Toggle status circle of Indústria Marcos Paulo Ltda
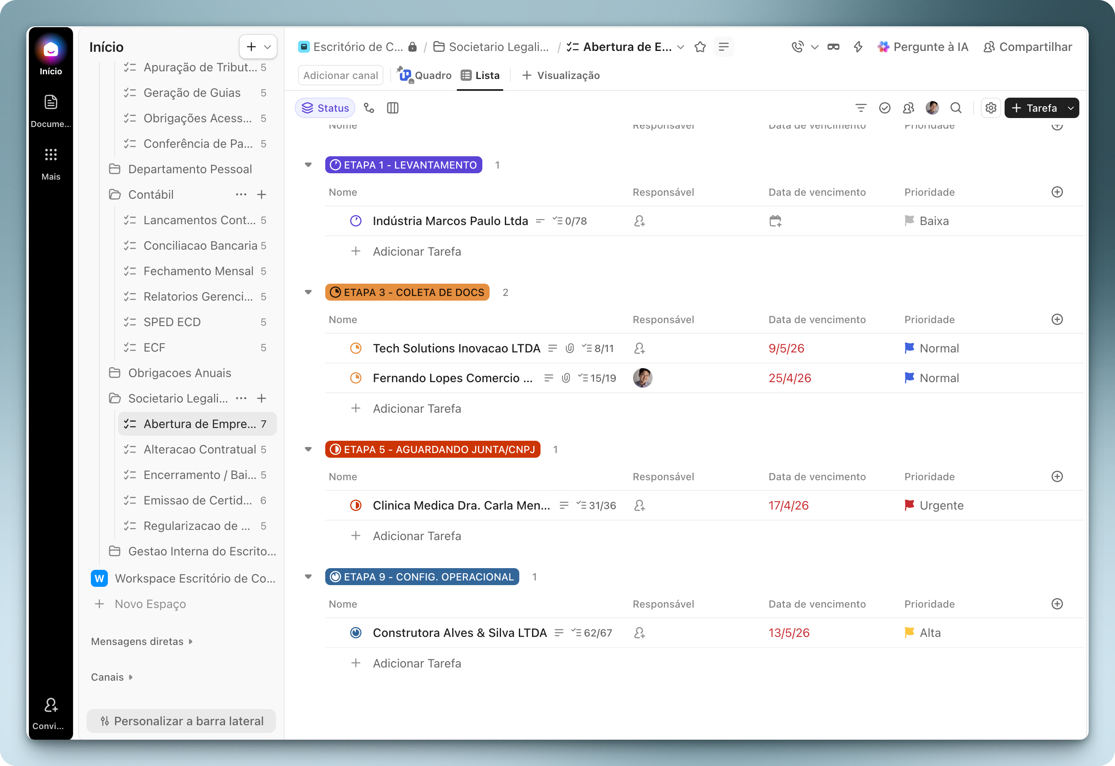Viewport: 1115px width, 766px height. [x=356, y=221]
